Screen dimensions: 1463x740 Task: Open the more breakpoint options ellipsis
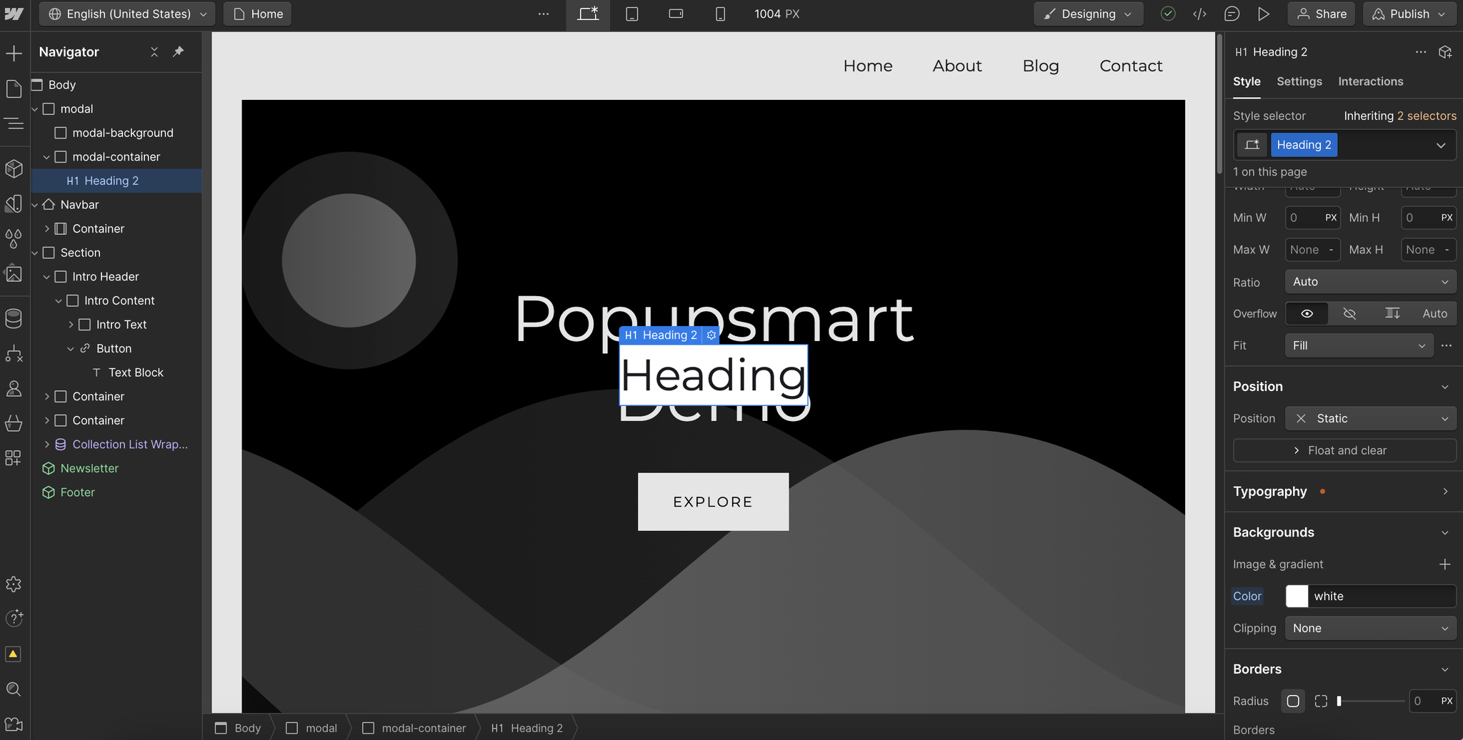(x=544, y=14)
